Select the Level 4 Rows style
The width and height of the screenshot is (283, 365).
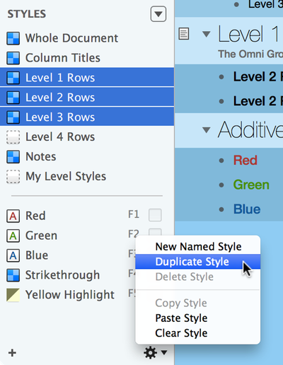point(87,137)
